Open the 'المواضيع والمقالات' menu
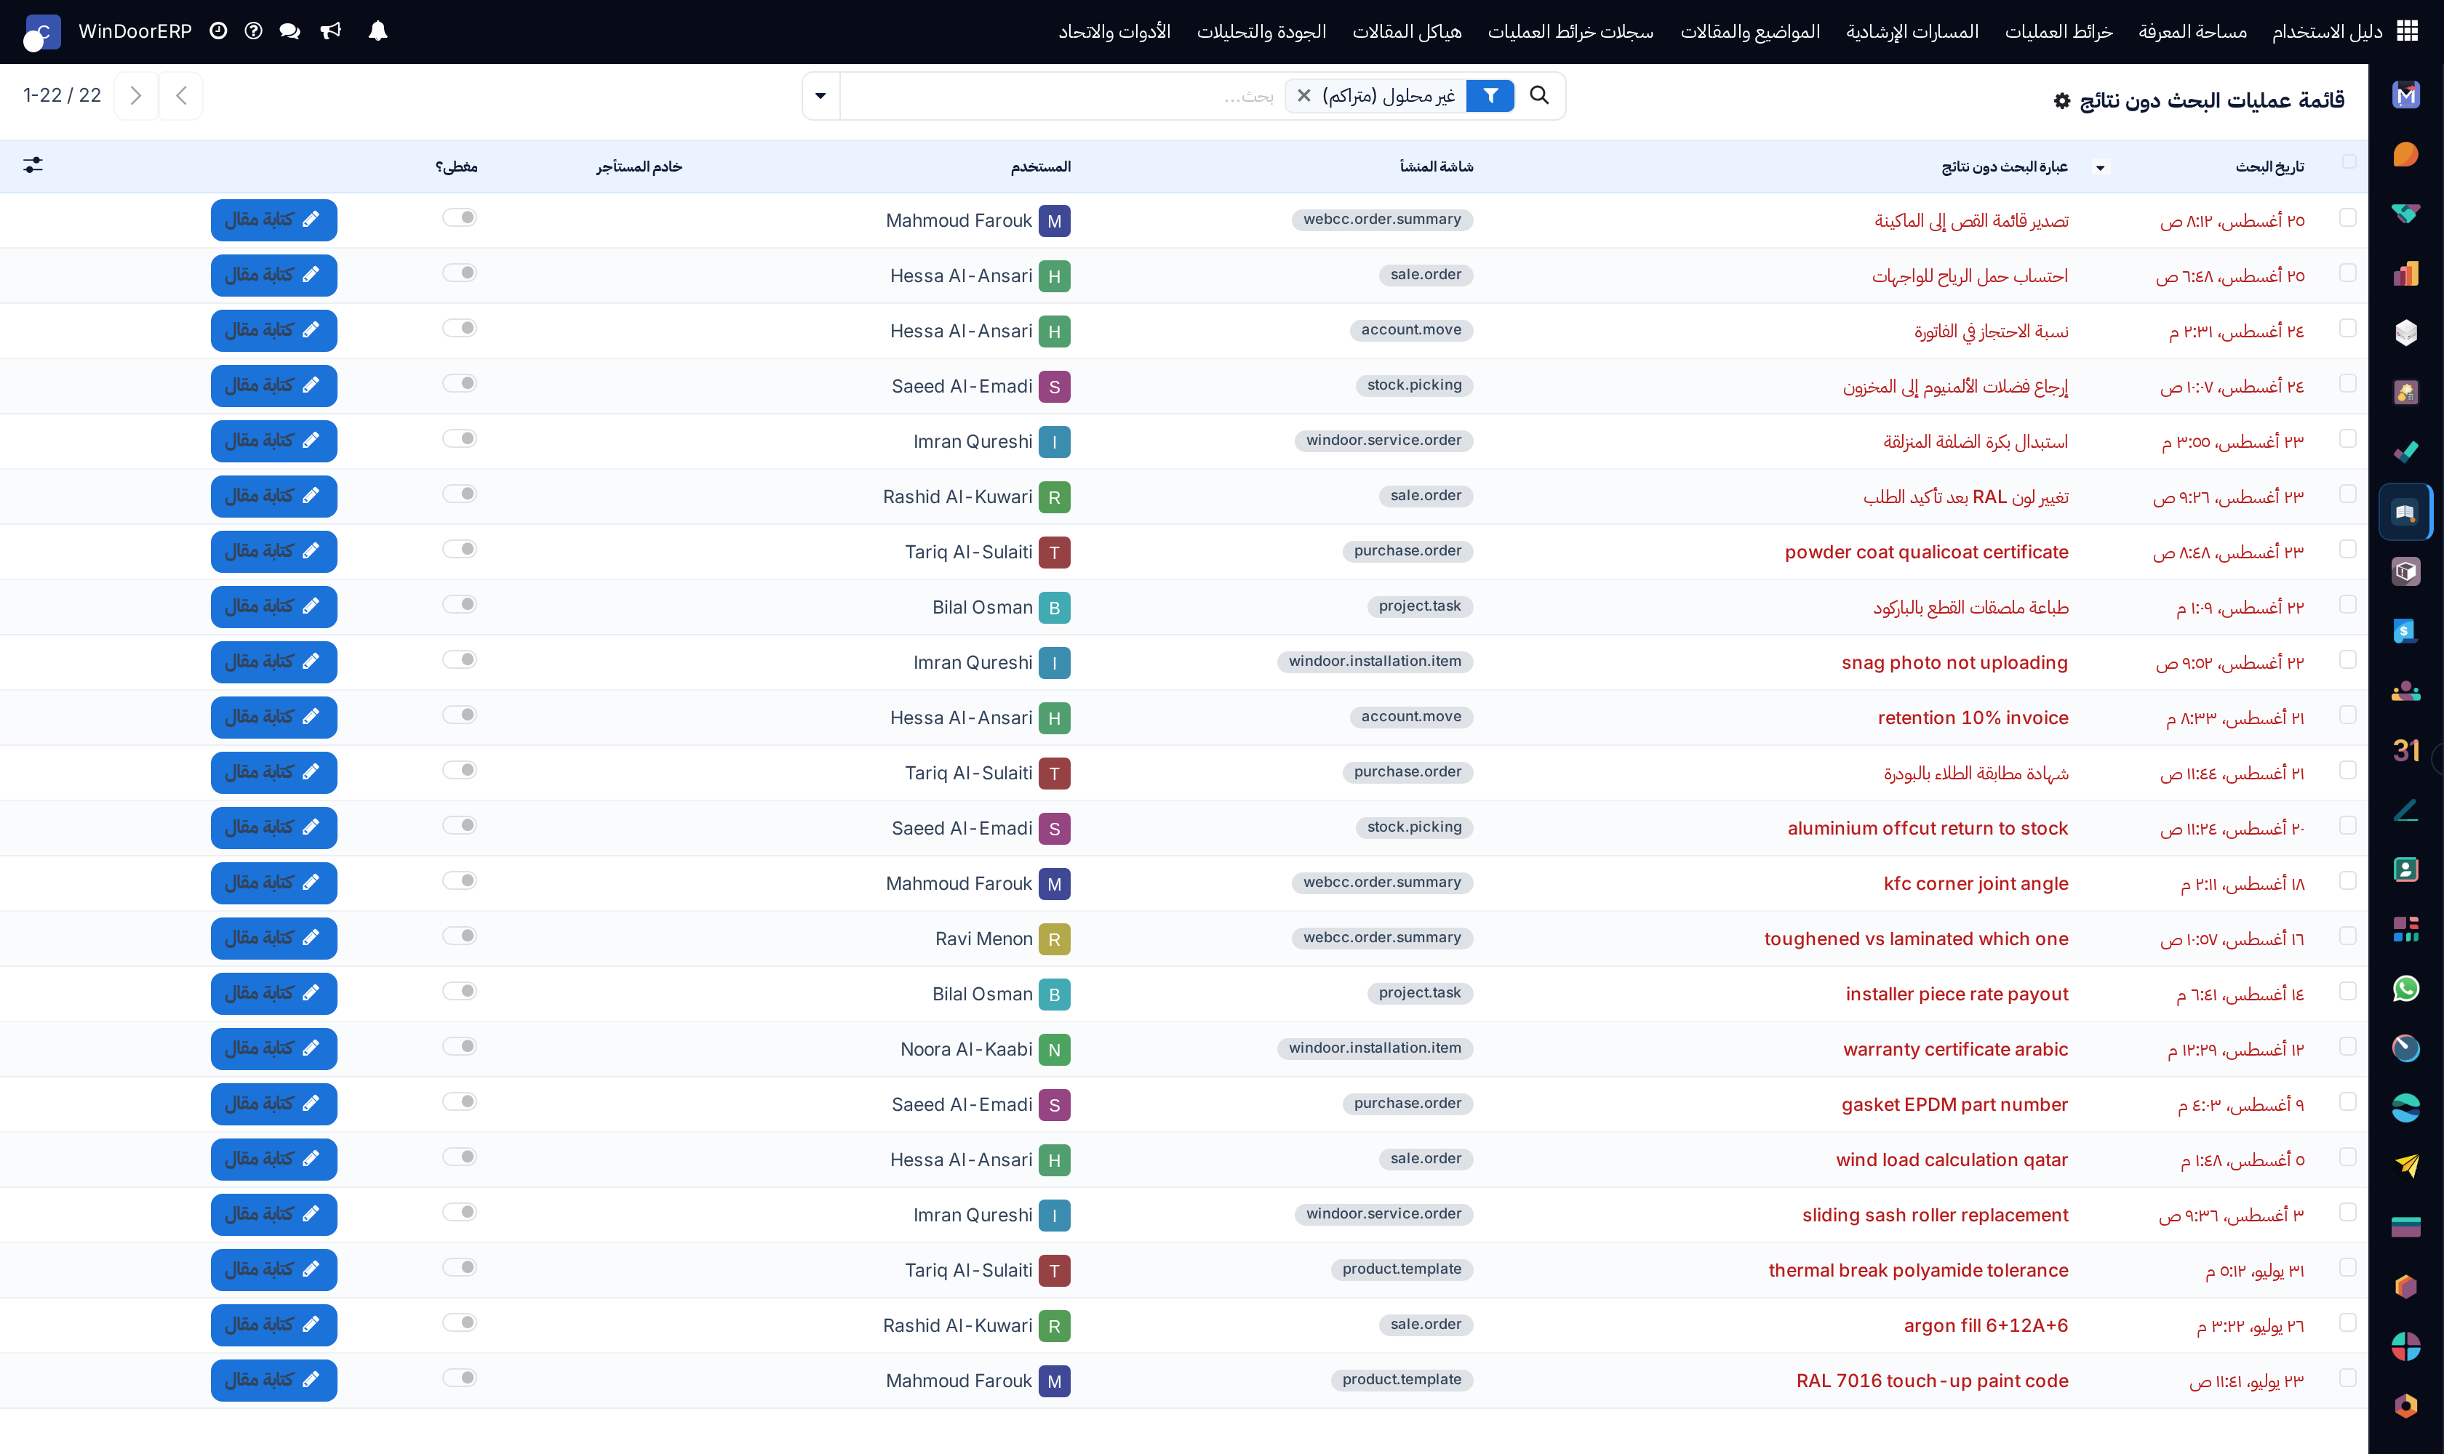 pyautogui.click(x=1750, y=31)
